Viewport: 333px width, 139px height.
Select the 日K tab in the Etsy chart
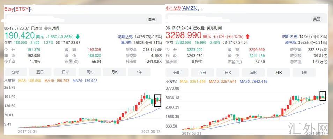(65, 72)
